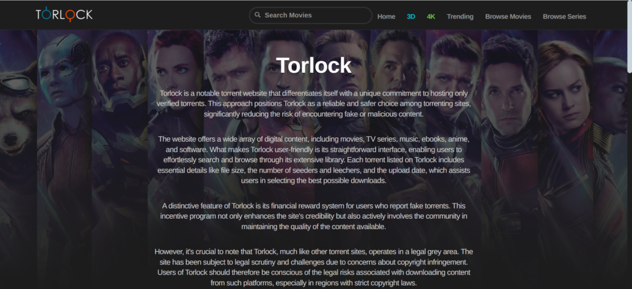
Task: Open the 3D movies menu item
Action: (x=410, y=17)
